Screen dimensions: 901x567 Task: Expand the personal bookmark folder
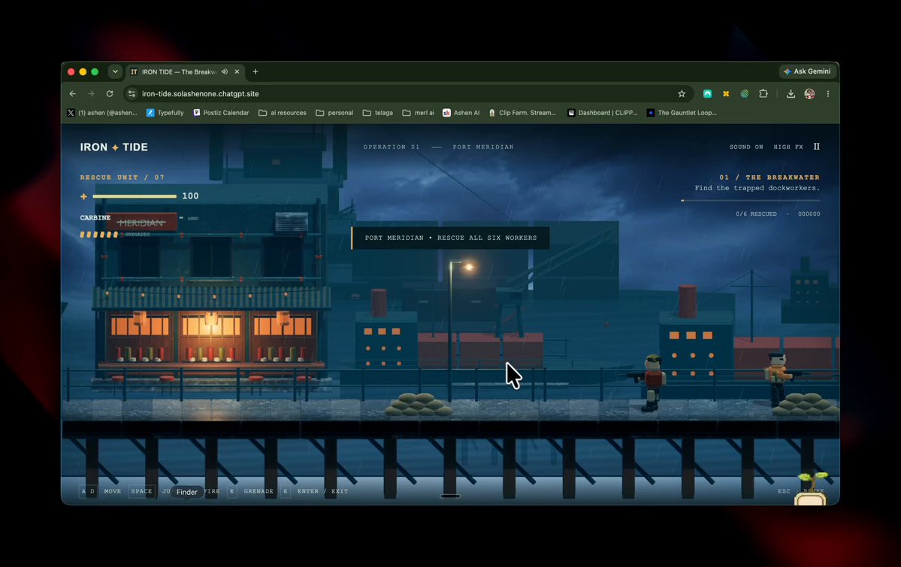tap(334, 113)
